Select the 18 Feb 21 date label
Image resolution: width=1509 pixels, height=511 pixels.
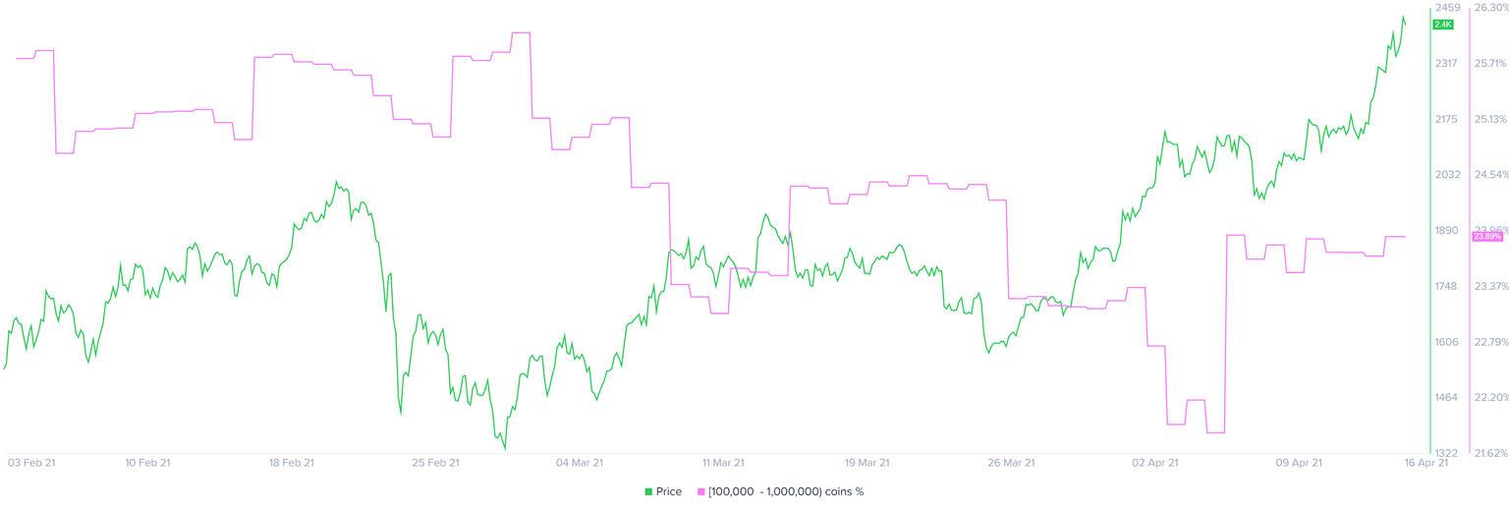pos(291,462)
